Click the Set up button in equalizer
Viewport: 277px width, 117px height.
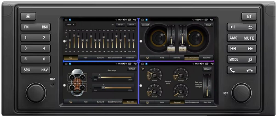click(120, 25)
